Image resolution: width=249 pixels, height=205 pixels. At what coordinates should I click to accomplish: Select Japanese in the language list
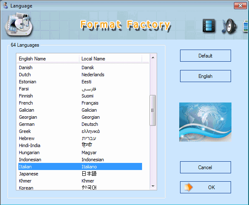click(x=28, y=174)
